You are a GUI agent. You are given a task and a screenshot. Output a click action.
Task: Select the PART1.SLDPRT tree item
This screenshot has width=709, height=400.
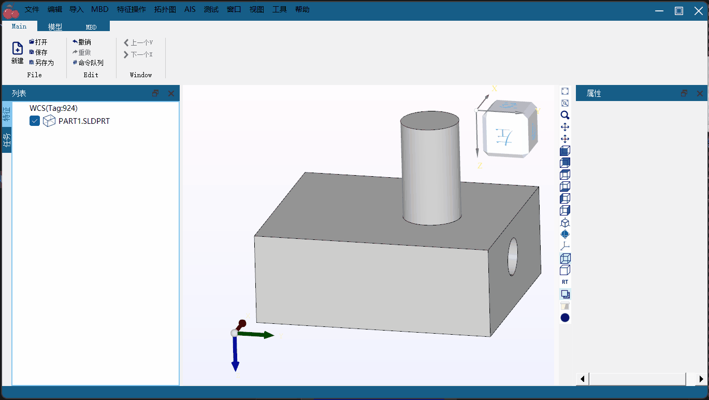pos(84,121)
